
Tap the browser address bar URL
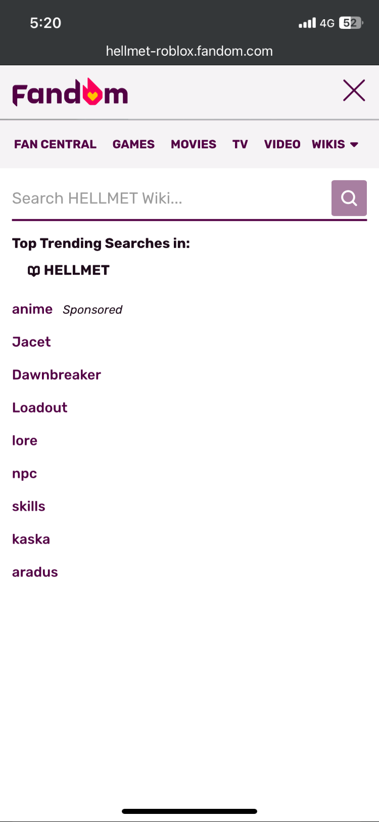coord(189,51)
